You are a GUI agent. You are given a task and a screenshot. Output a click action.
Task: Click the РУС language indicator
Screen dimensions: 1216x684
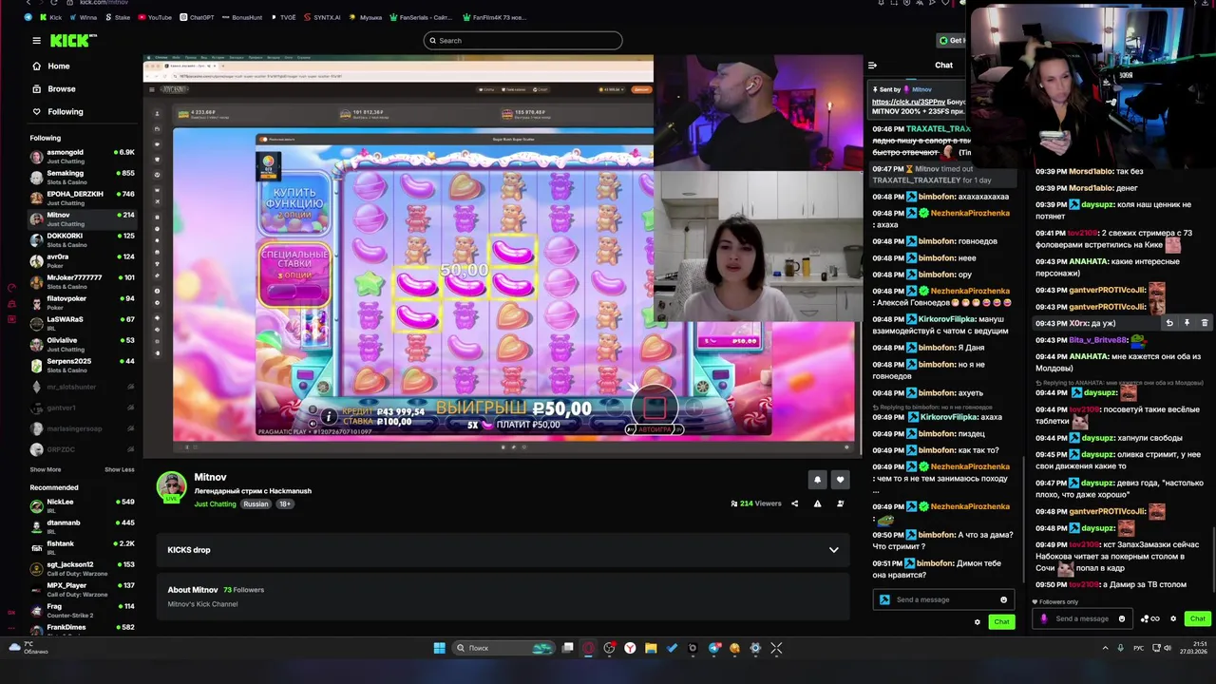tap(1138, 648)
